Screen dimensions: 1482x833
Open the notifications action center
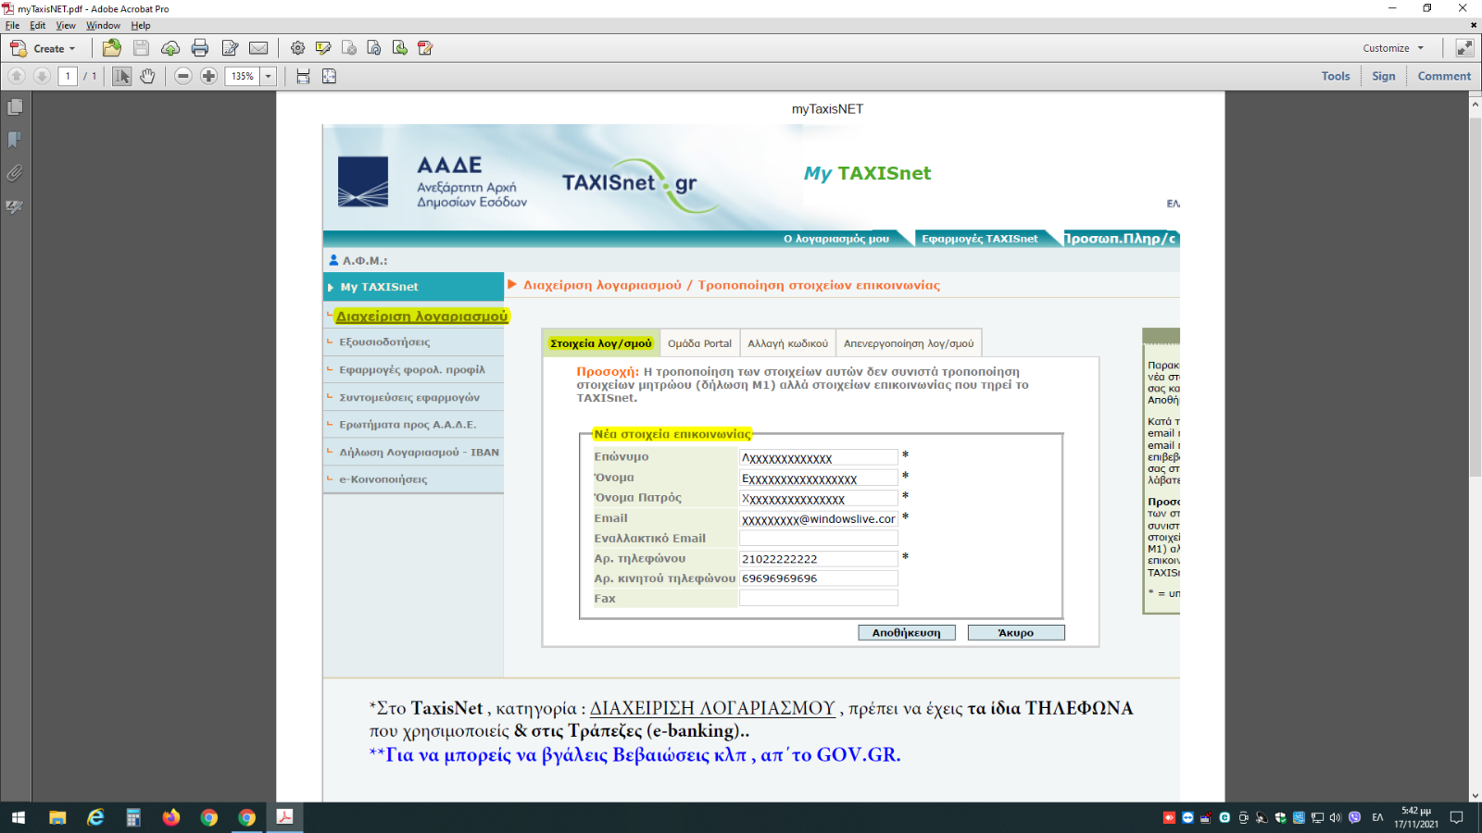[x=1457, y=817]
